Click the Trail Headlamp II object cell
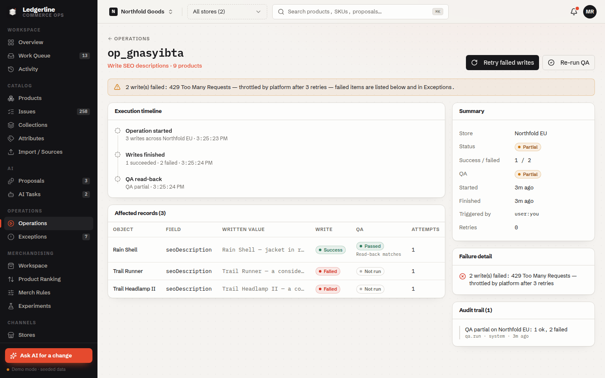Image resolution: width=605 pixels, height=378 pixels. tap(134, 289)
